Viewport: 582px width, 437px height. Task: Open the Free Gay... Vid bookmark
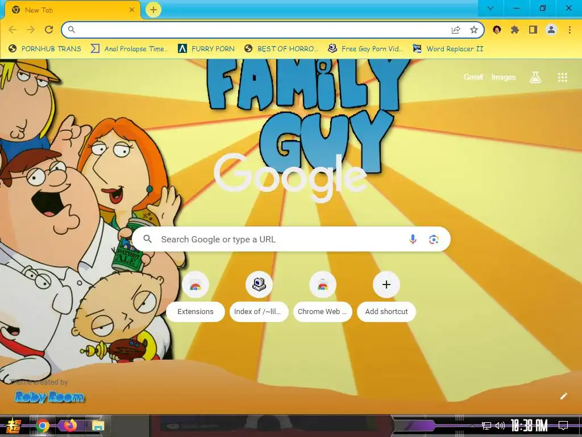click(x=365, y=49)
